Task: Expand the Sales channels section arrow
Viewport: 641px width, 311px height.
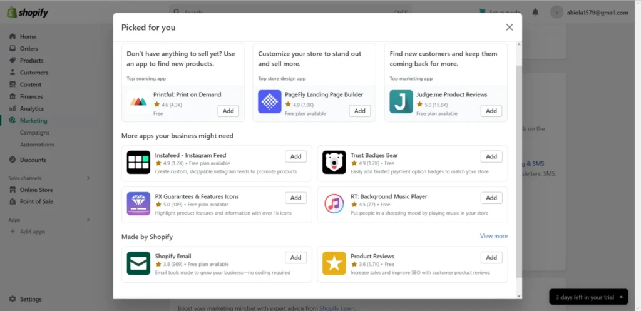Action: click(88, 178)
